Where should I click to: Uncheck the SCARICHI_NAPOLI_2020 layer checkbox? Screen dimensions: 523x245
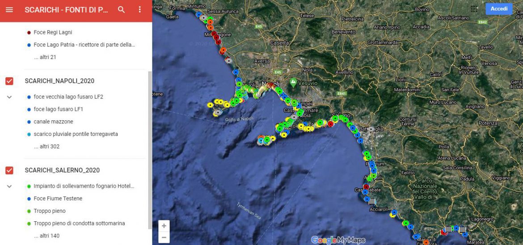pyautogui.click(x=9, y=81)
